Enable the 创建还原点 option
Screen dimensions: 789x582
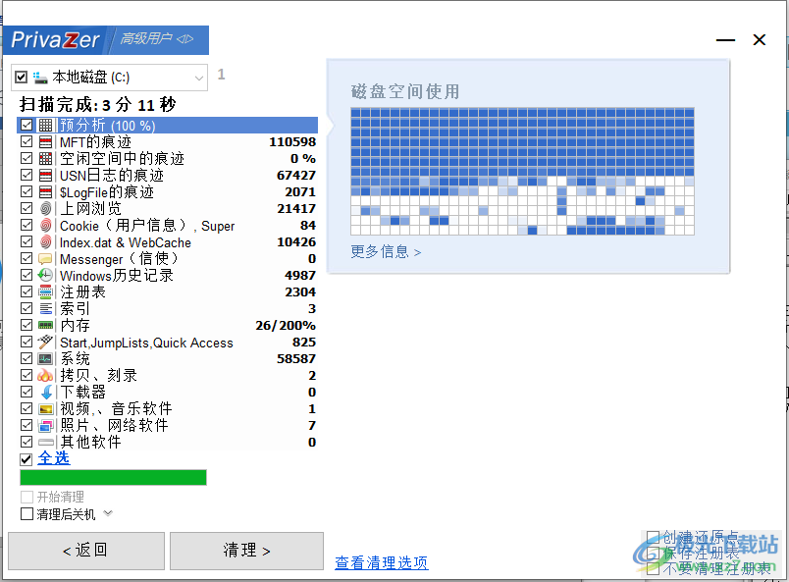(653, 537)
